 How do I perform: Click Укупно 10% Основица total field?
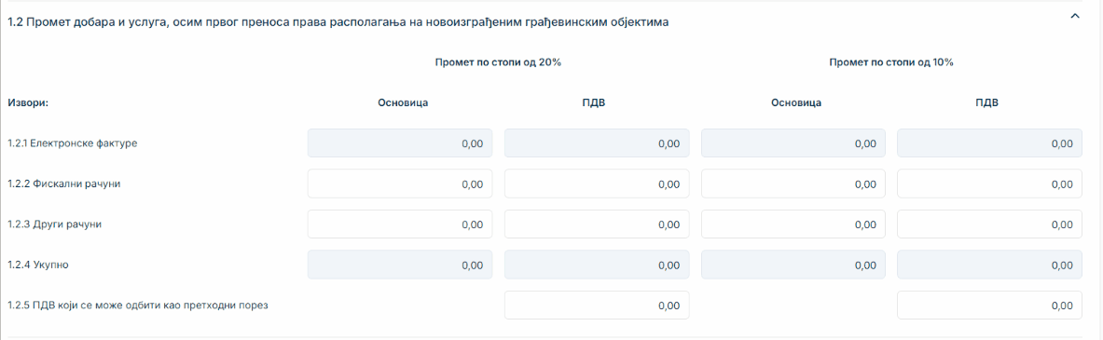click(x=793, y=265)
